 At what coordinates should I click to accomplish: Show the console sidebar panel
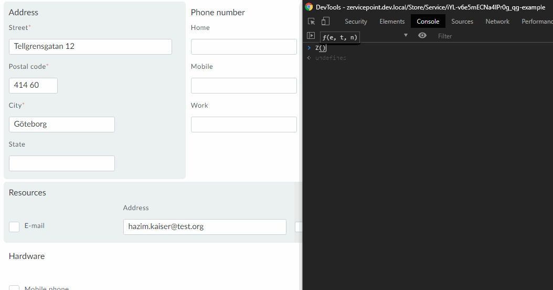pos(311,36)
